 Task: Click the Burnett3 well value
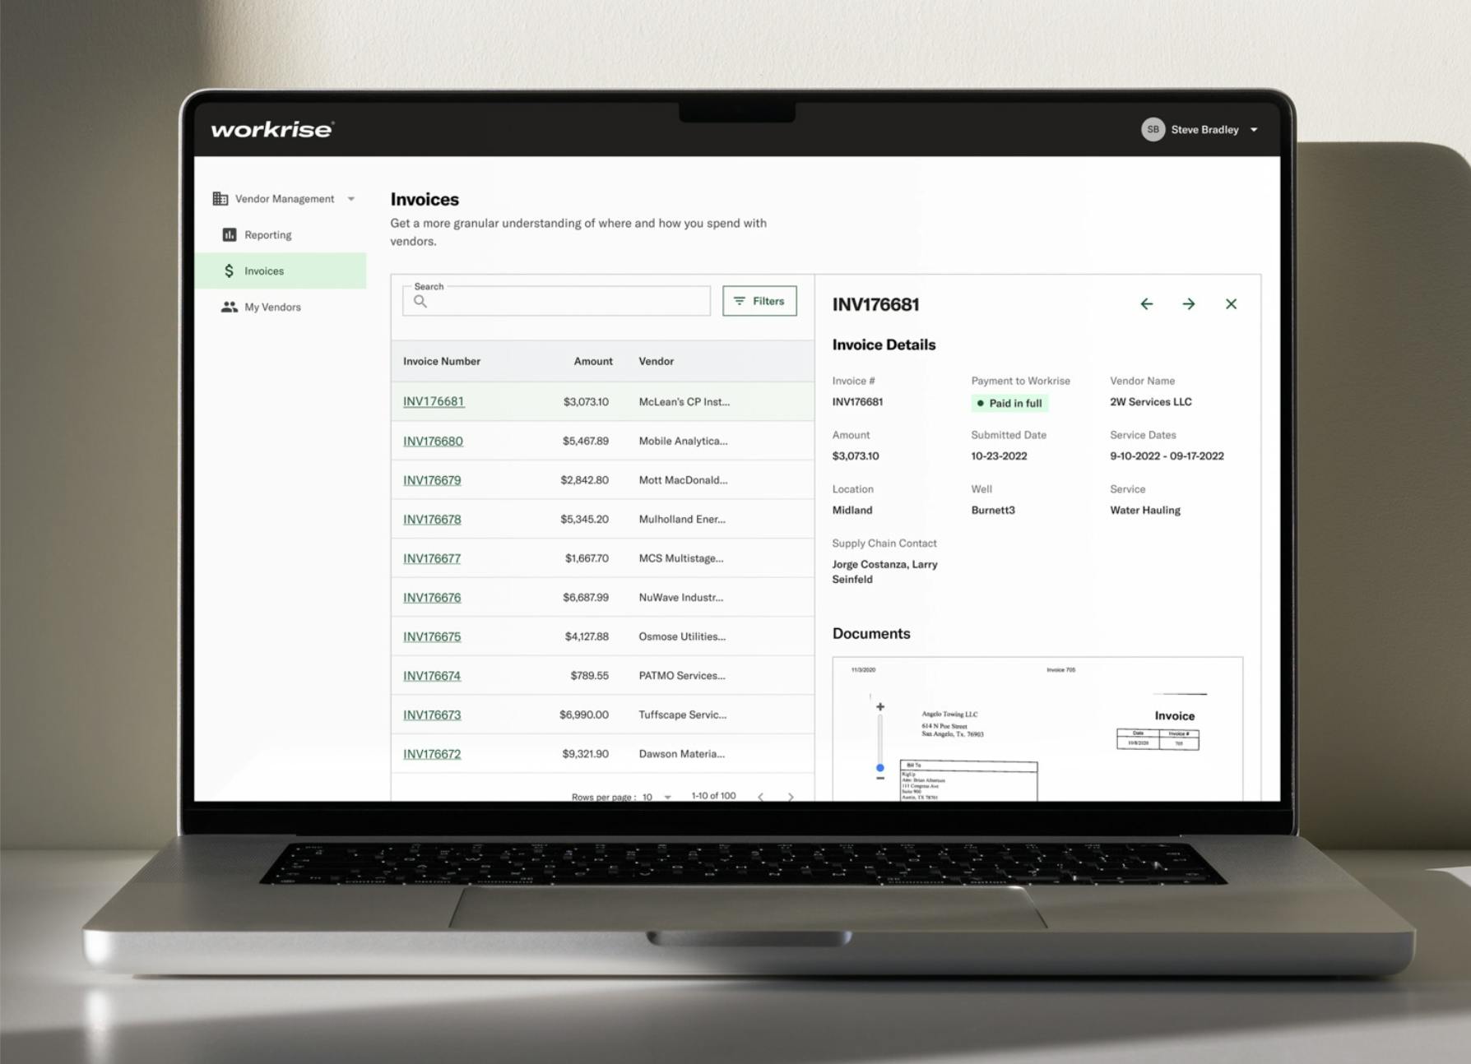coord(993,511)
